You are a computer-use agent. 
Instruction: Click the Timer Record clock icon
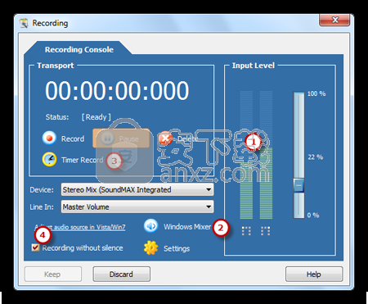tap(49, 159)
